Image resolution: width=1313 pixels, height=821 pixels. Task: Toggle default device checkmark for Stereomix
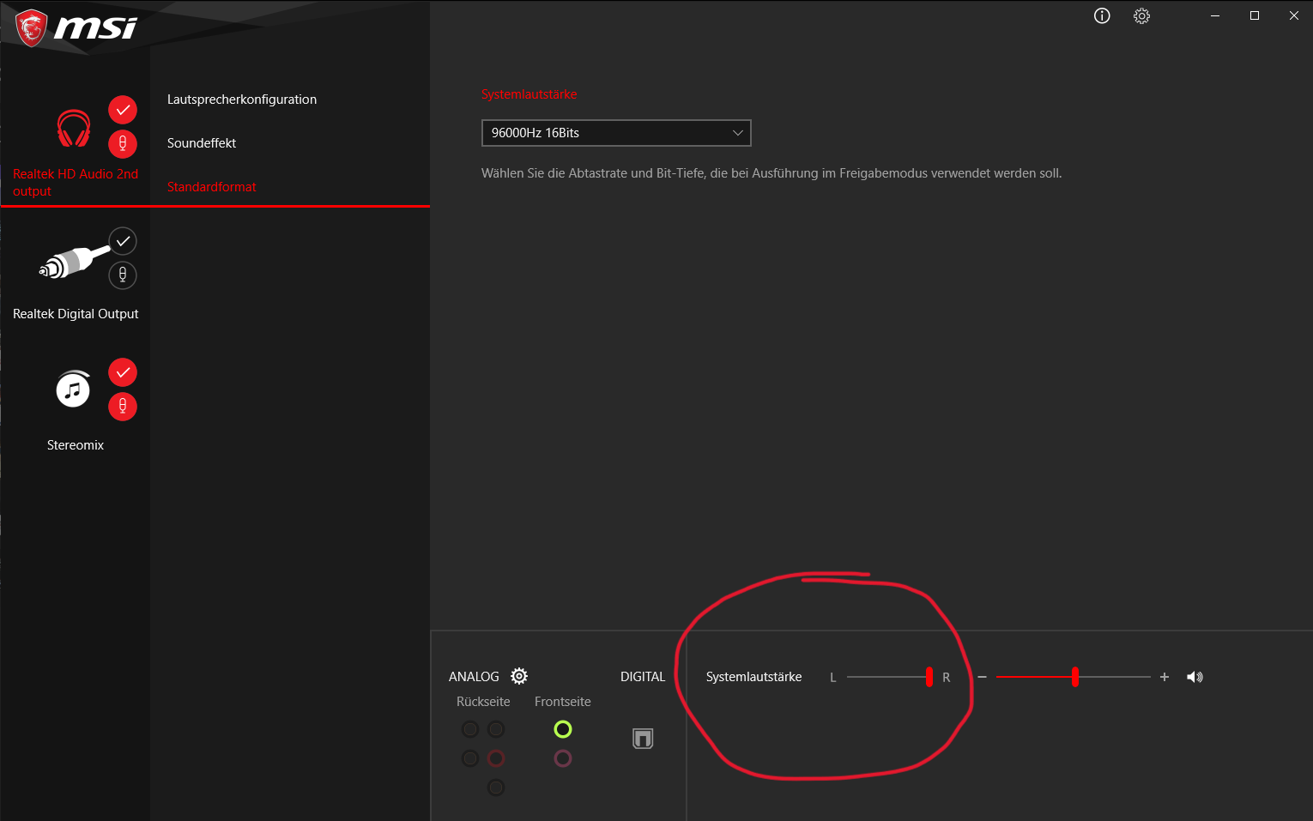point(123,372)
